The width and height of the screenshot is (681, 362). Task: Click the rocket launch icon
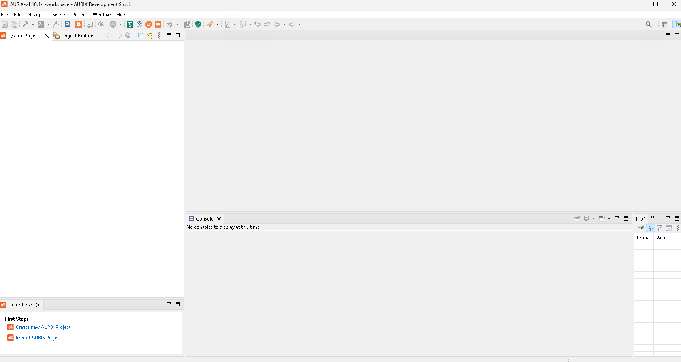tap(210, 24)
